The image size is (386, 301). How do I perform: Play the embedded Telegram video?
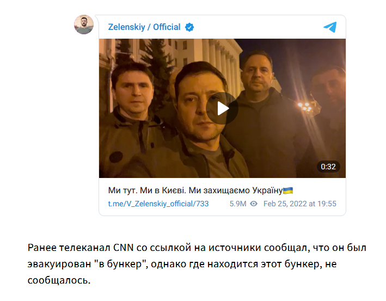click(222, 108)
